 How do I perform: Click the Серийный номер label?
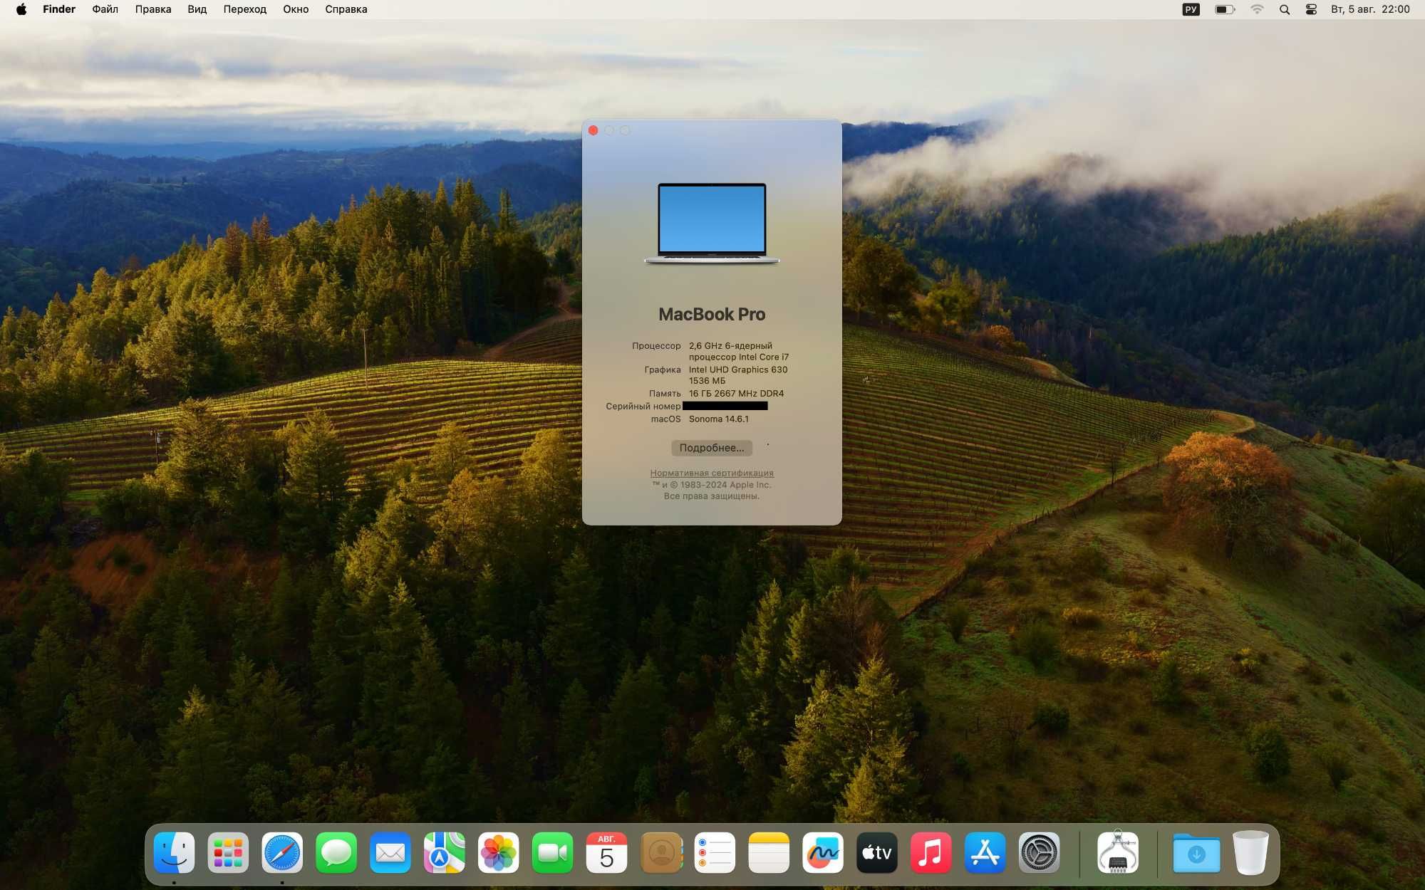coord(643,406)
